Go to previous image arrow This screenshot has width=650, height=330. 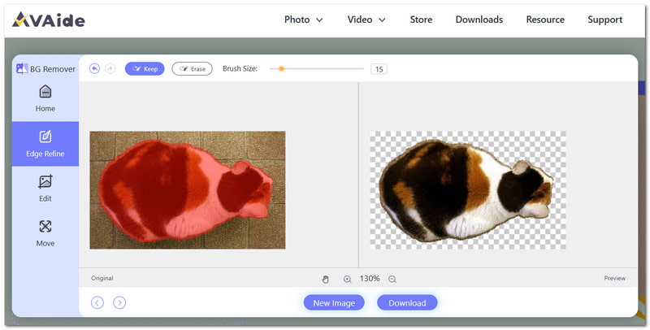click(97, 302)
